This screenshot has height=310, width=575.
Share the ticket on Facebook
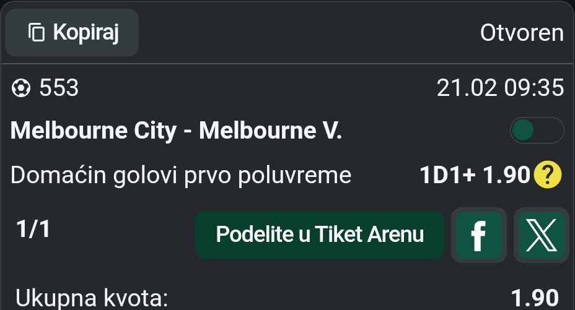[x=478, y=235]
